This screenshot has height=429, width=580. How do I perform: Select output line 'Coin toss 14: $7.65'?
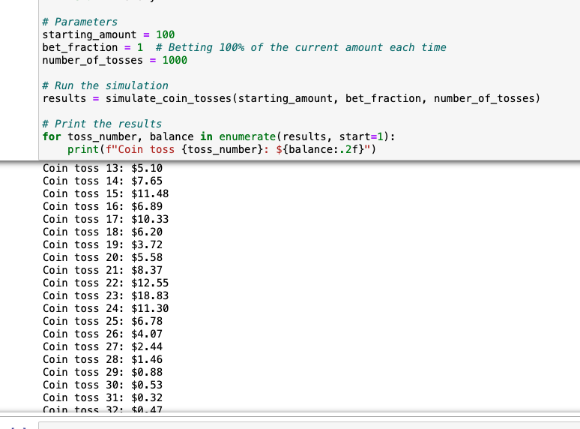point(103,181)
